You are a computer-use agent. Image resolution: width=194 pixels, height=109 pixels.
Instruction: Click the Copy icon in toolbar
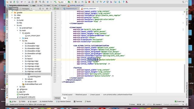tap(32, 2)
